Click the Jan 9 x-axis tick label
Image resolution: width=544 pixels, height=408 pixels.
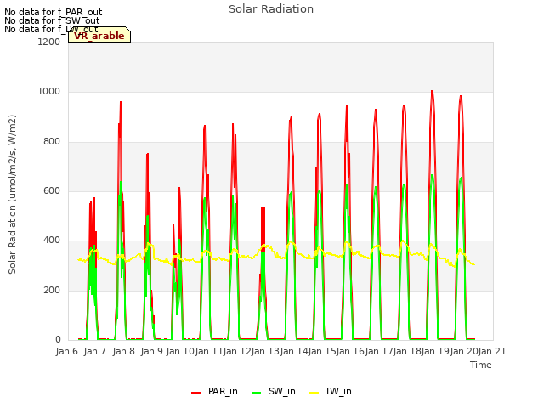point(151,351)
